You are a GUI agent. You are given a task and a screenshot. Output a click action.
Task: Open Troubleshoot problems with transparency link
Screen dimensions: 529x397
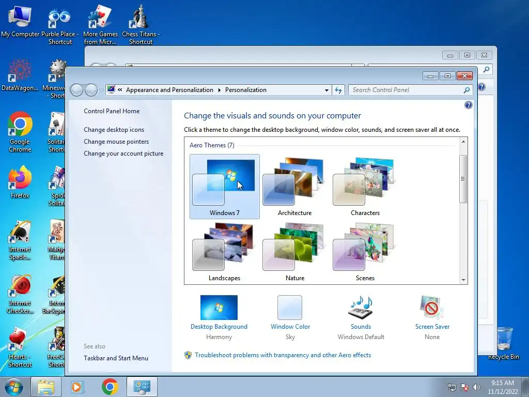point(283,355)
